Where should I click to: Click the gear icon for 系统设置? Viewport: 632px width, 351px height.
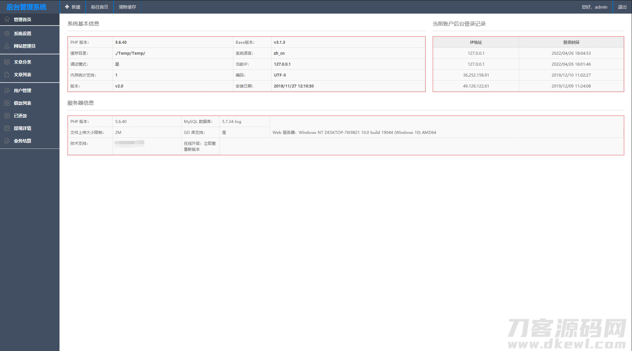7,33
